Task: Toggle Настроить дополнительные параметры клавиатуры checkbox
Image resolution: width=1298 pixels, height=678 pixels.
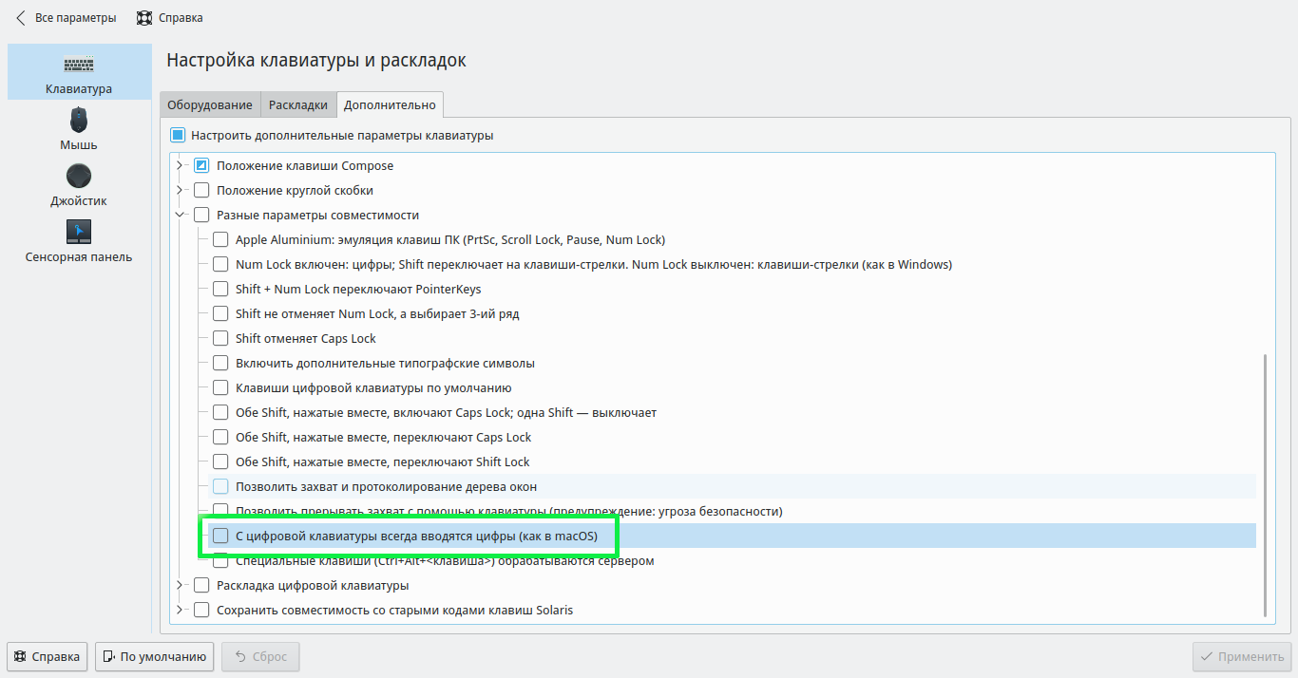Action: tap(178, 136)
